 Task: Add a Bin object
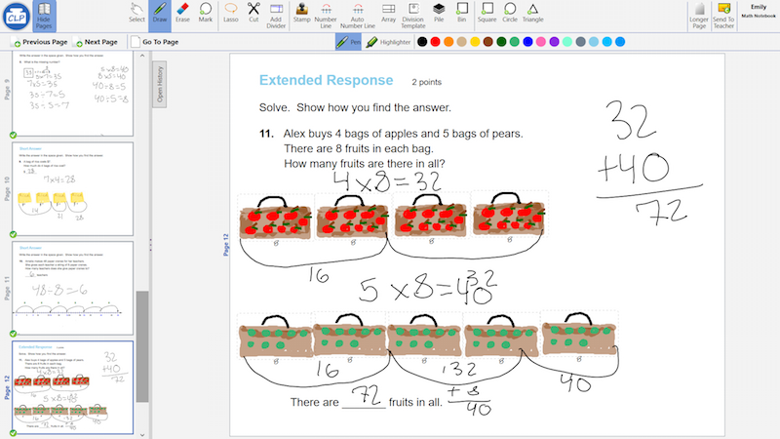click(x=462, y=13)
